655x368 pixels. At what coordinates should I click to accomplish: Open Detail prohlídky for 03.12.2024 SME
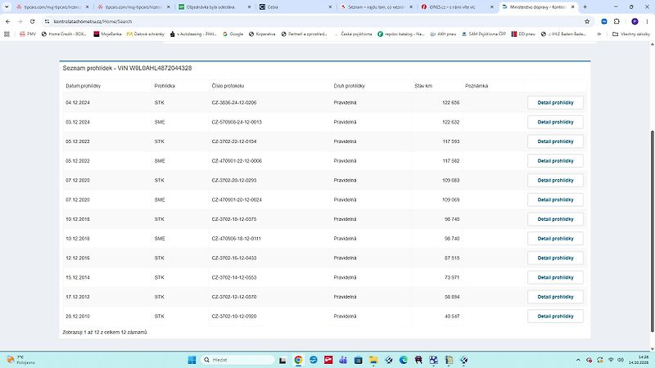click(555, 122)
